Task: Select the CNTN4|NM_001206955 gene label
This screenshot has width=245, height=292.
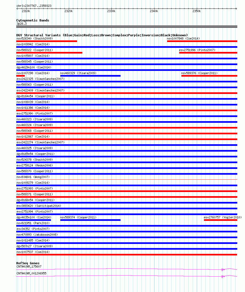Action: [31, 274]
